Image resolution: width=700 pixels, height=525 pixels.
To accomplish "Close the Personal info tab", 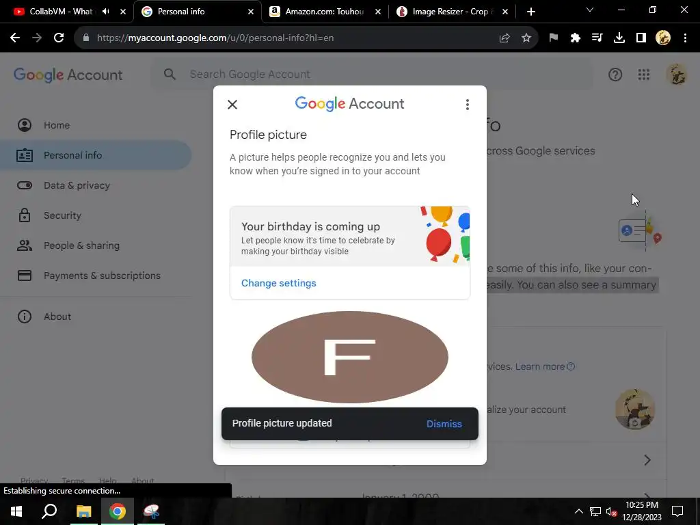I will [251, 12].
